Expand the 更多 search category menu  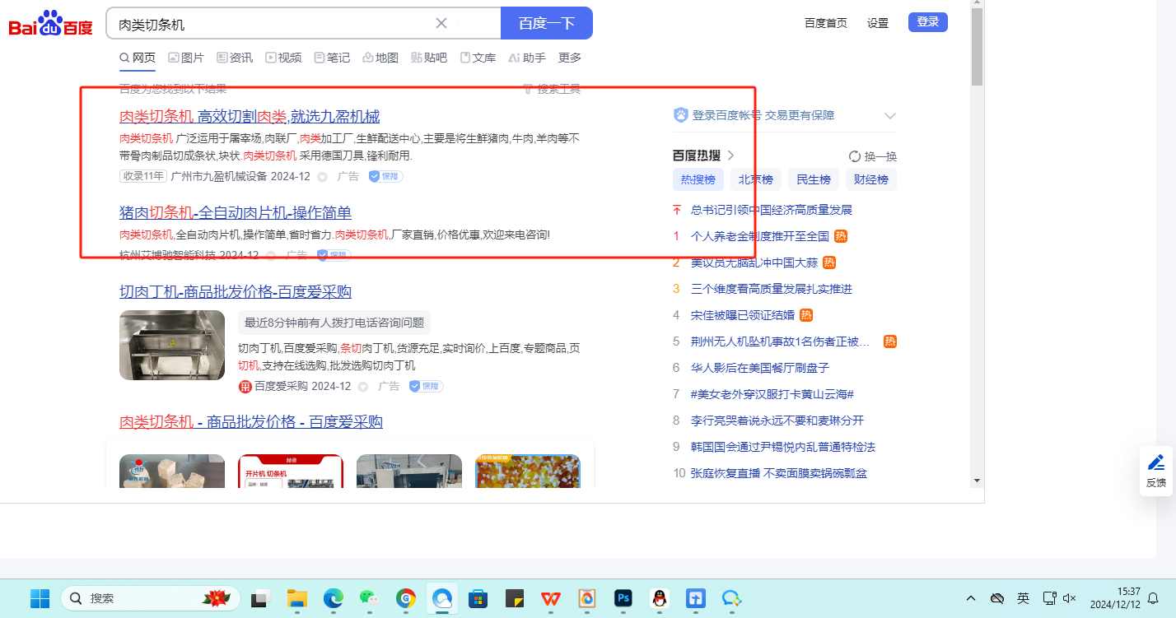(570, 58)
